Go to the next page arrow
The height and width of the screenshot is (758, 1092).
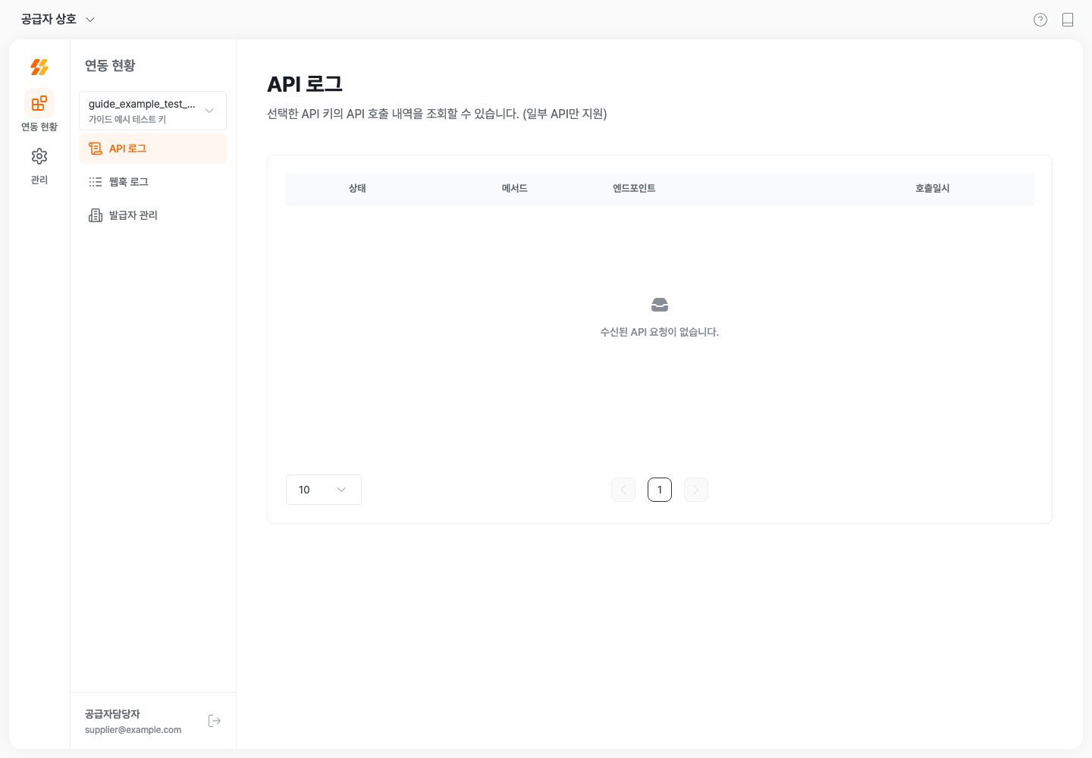coord(696,490)
